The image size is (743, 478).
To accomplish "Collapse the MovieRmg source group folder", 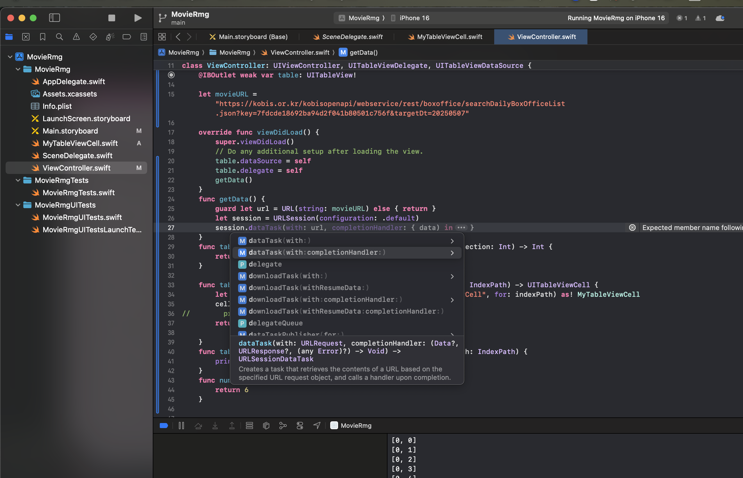I will point(18,69).
